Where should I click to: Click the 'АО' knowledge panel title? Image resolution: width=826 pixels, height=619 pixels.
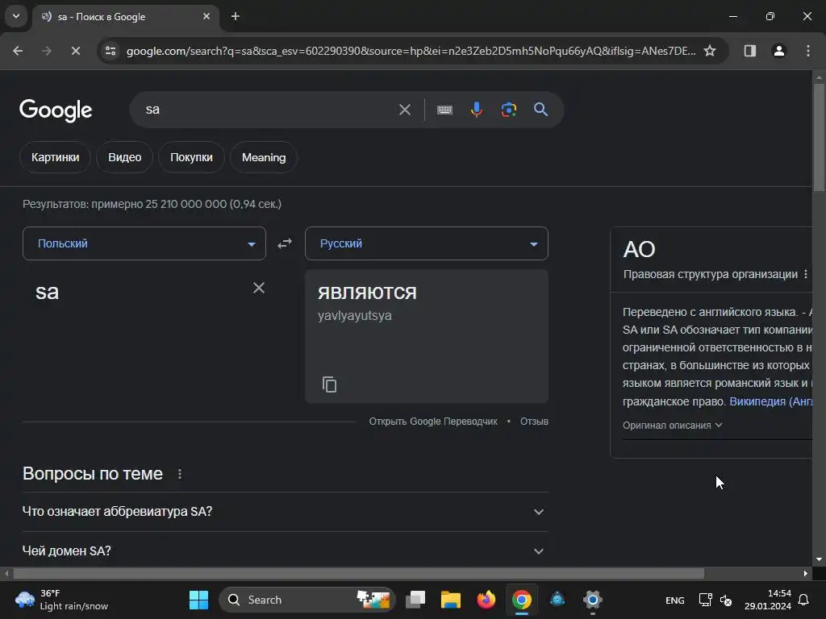[639, 249]
